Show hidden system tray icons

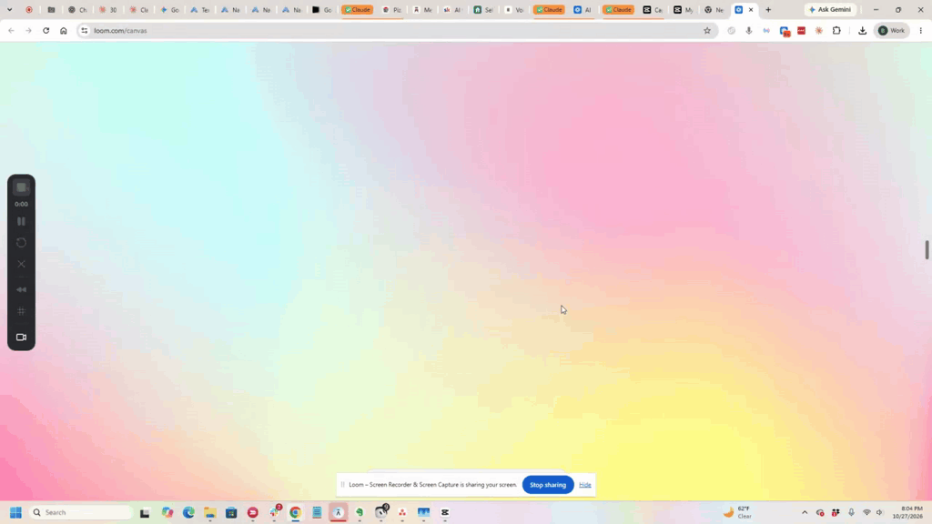(x=805, y=512)
